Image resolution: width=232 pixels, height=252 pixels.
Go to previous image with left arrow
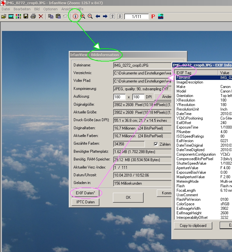98,16
